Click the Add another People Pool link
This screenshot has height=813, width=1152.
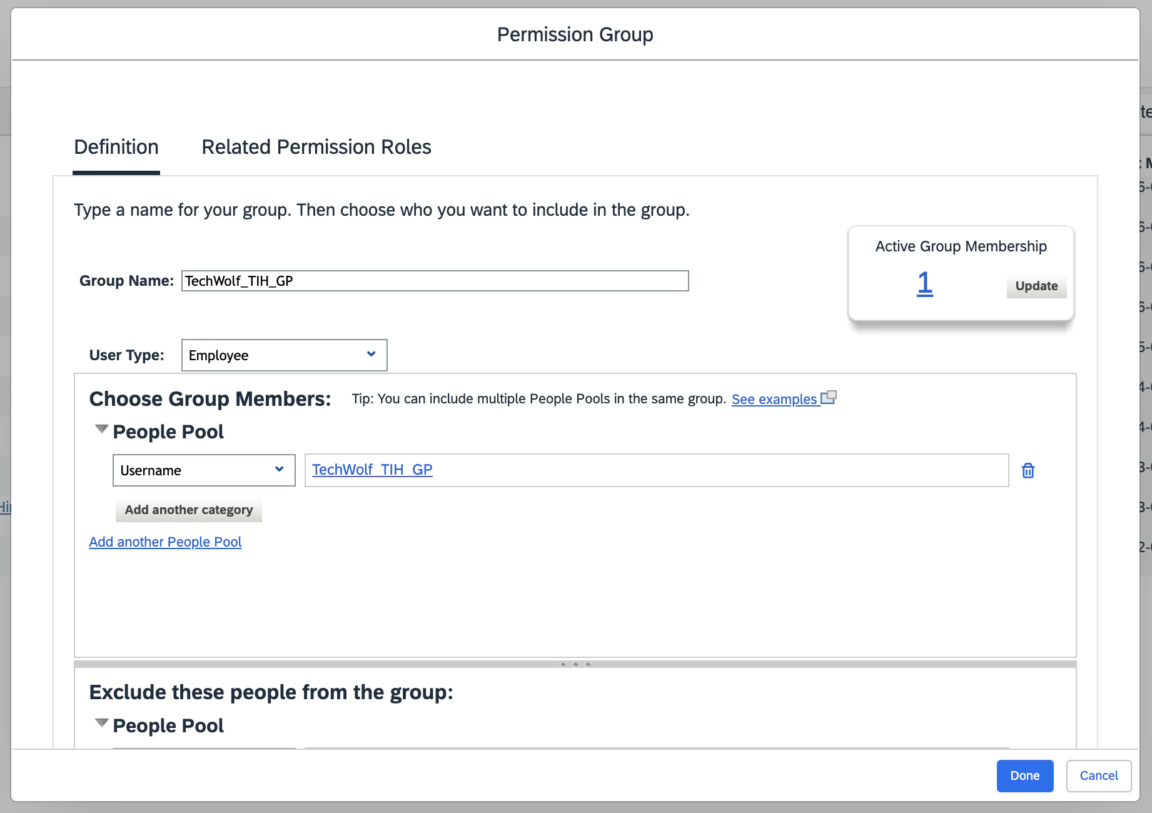(x=165, y=542)
